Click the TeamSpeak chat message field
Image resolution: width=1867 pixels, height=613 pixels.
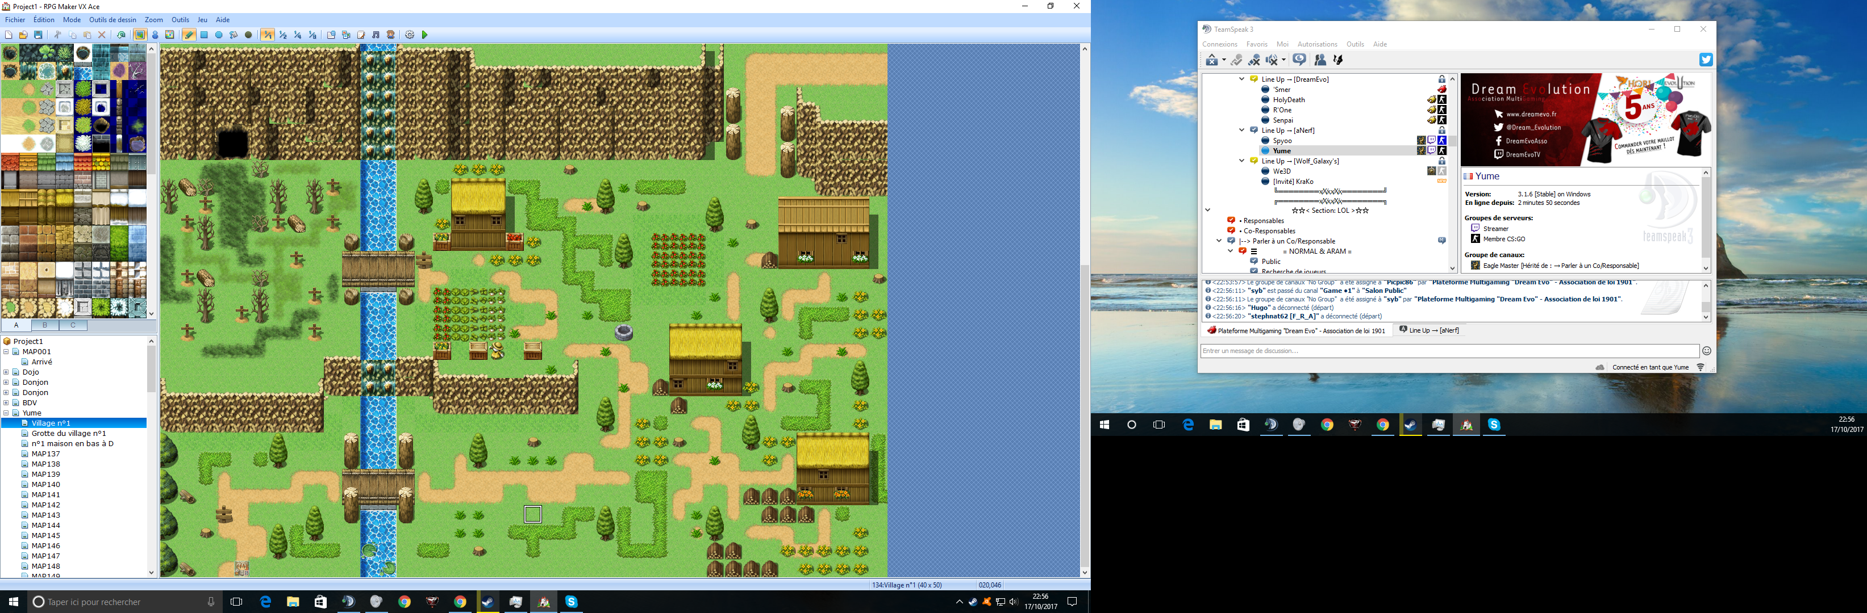tap(1449, 351)
